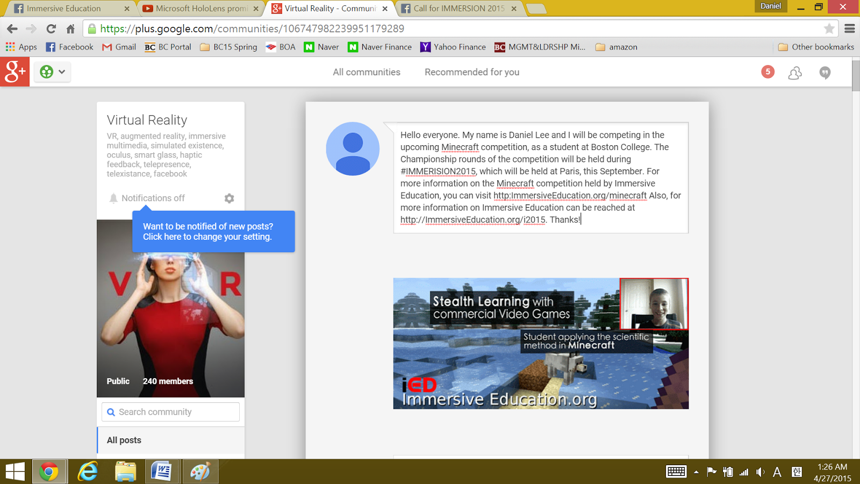Image resolution: width=860 pixels, height=484 pixels.
Task: Click the Virtual Reality community cover photo
Action: pos(170,309)
